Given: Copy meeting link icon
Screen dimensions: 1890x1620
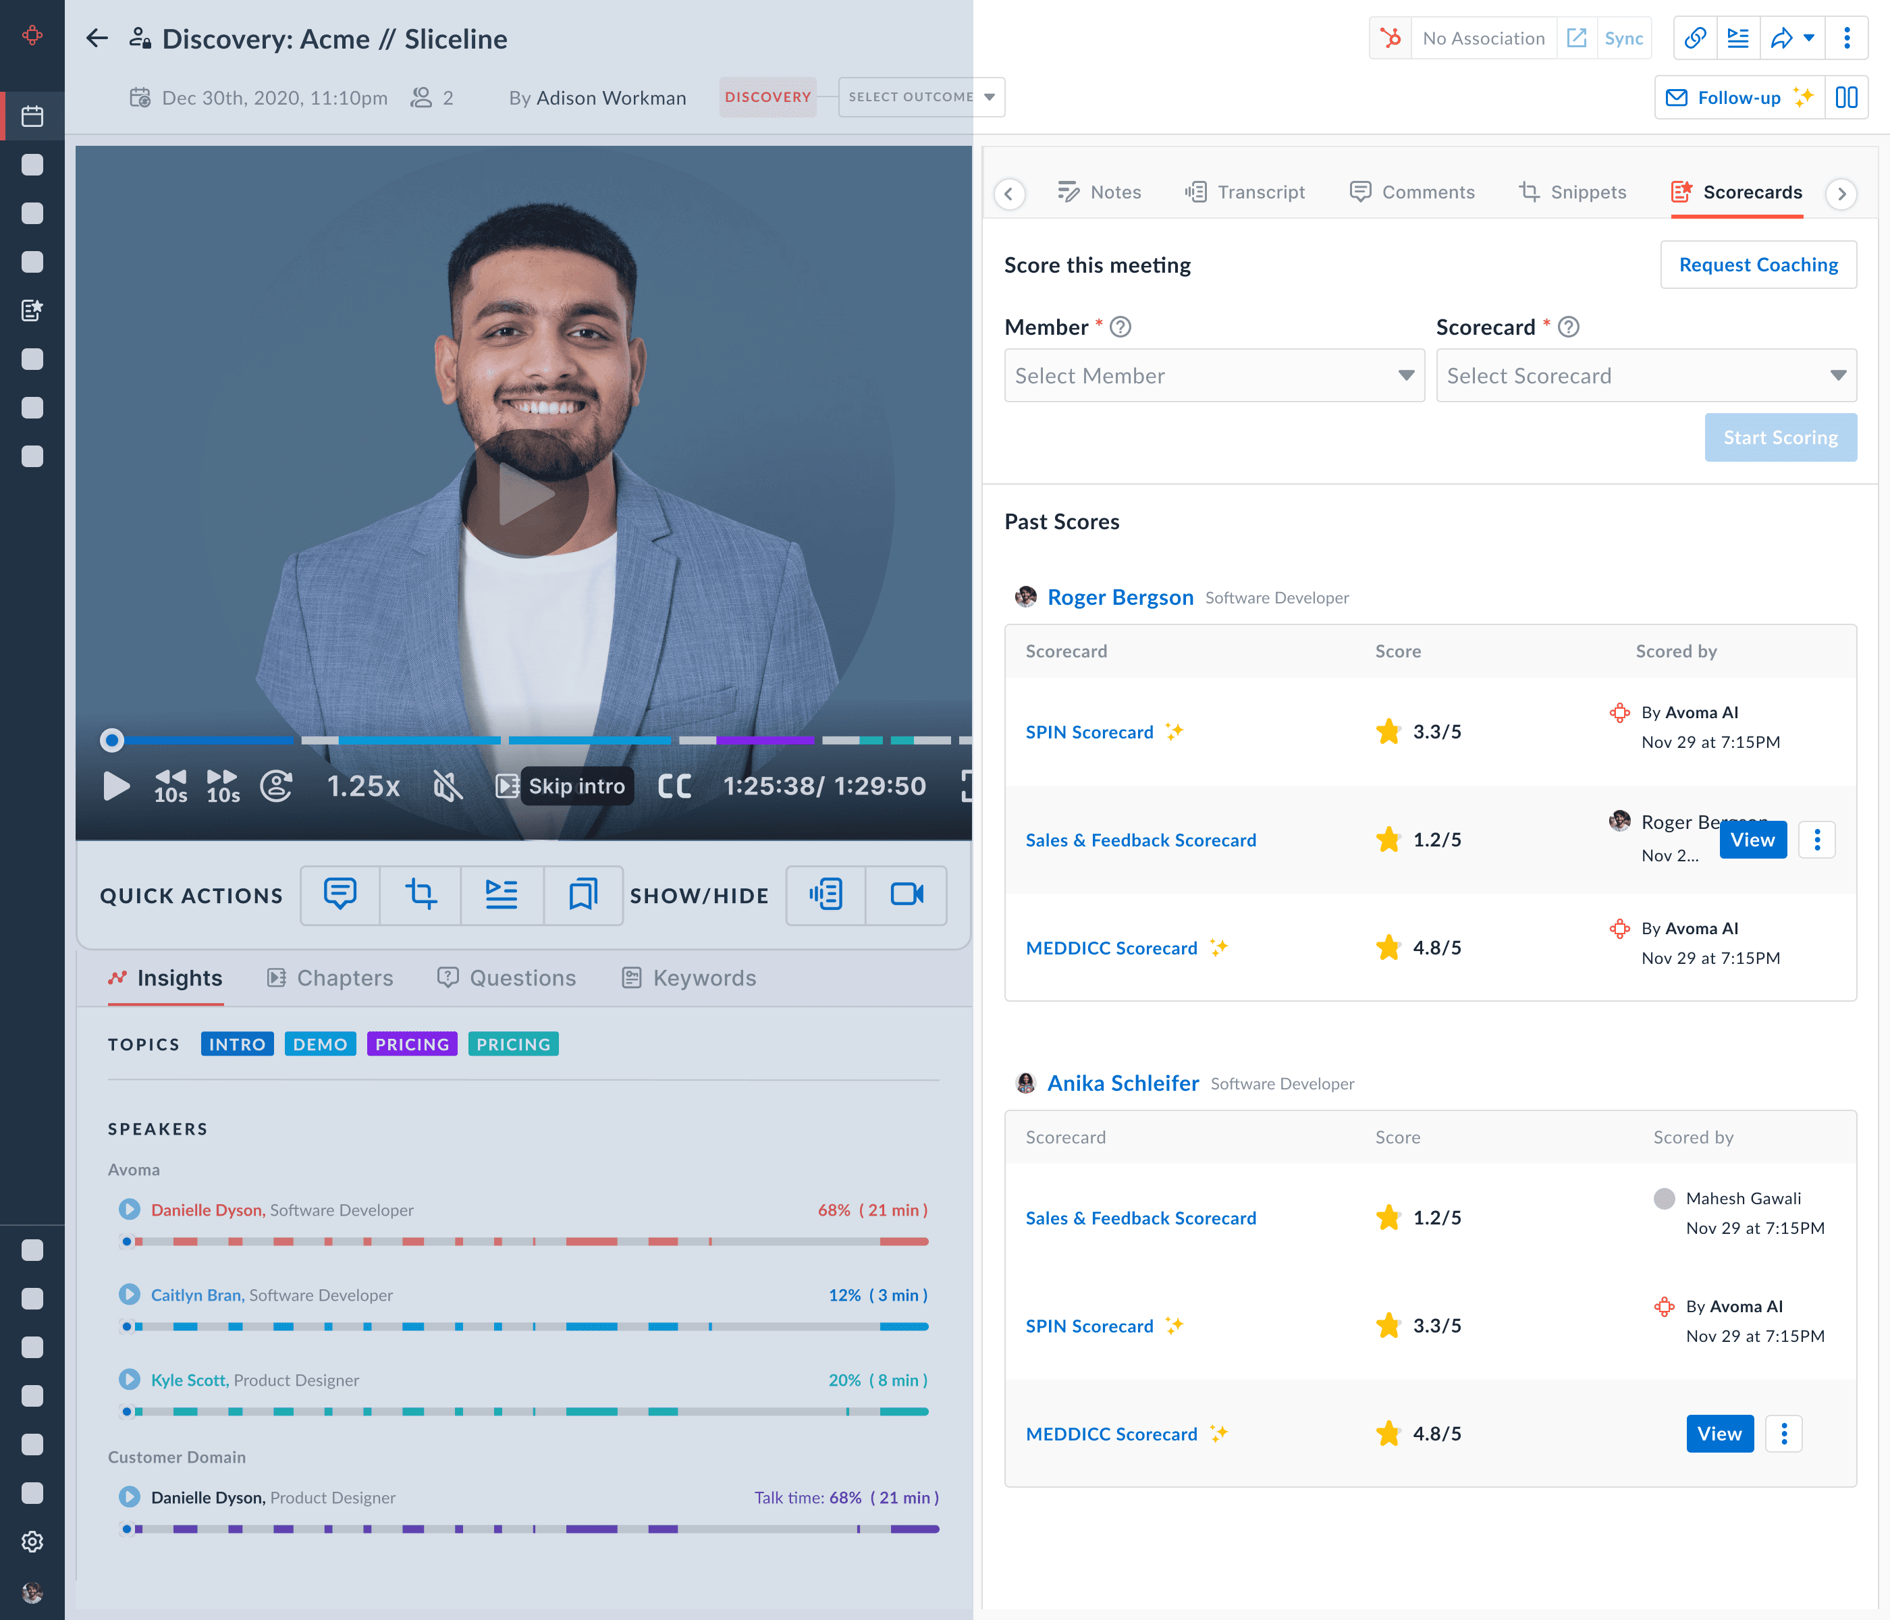Looking at the screenshot, I should click(1695, 38).
